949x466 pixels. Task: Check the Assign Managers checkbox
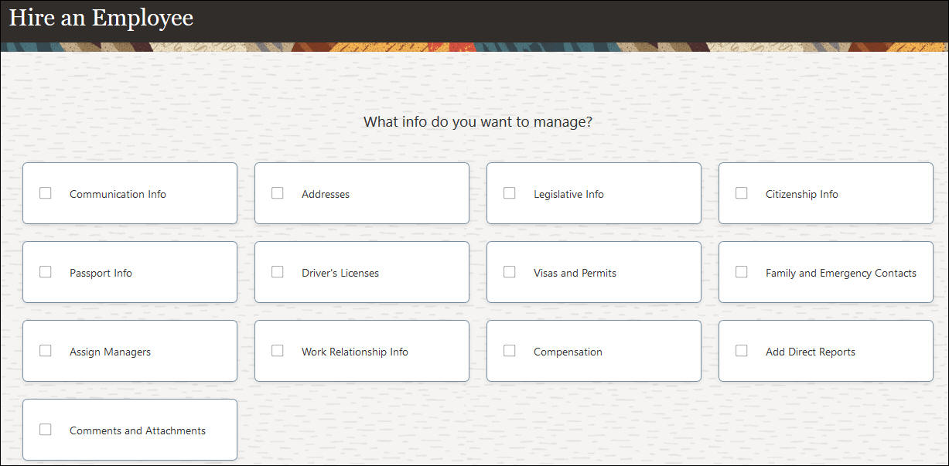pyautogui.click(x=46, y=351)
